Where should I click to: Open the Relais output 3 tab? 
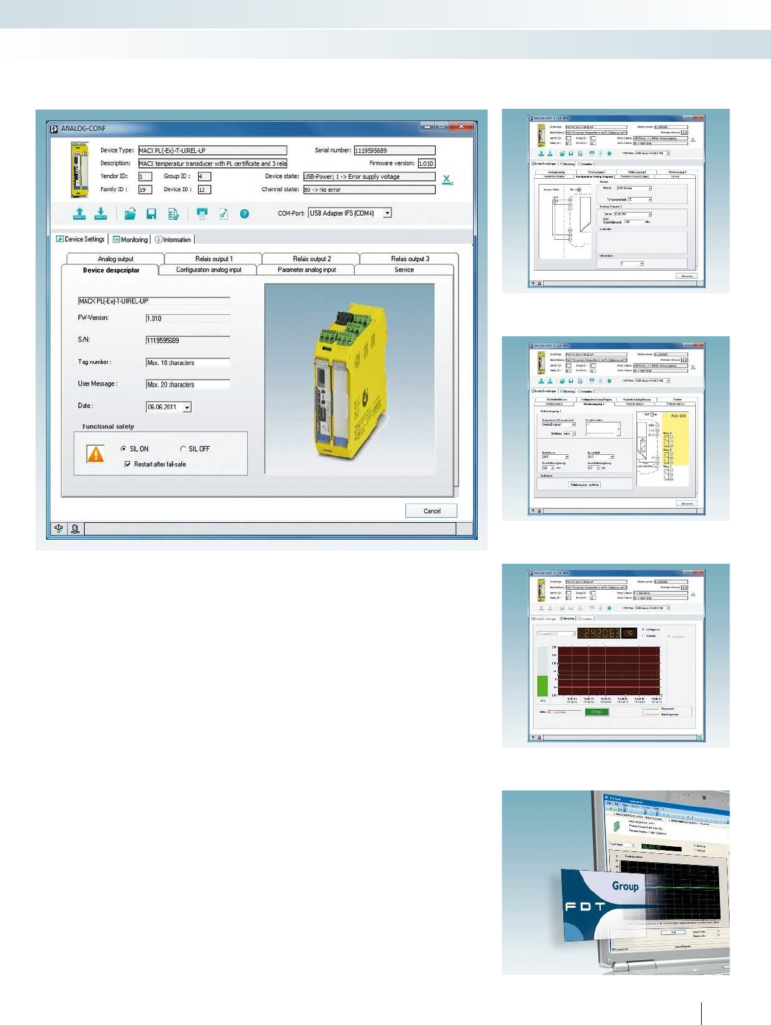tap(410, 259)
